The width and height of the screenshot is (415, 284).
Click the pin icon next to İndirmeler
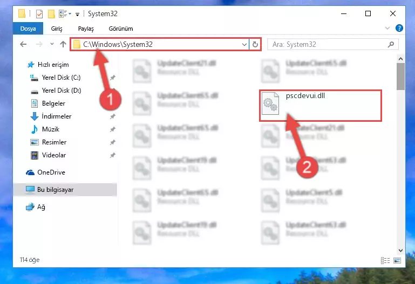click(113, 116)
